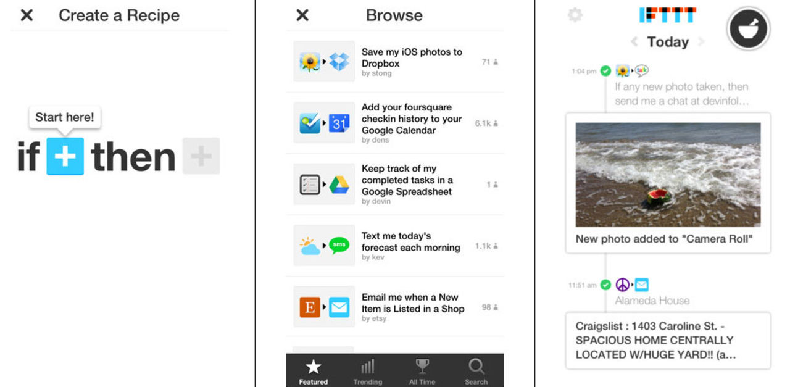Tap the mortar and pestle recipe icon

[747, 28]
